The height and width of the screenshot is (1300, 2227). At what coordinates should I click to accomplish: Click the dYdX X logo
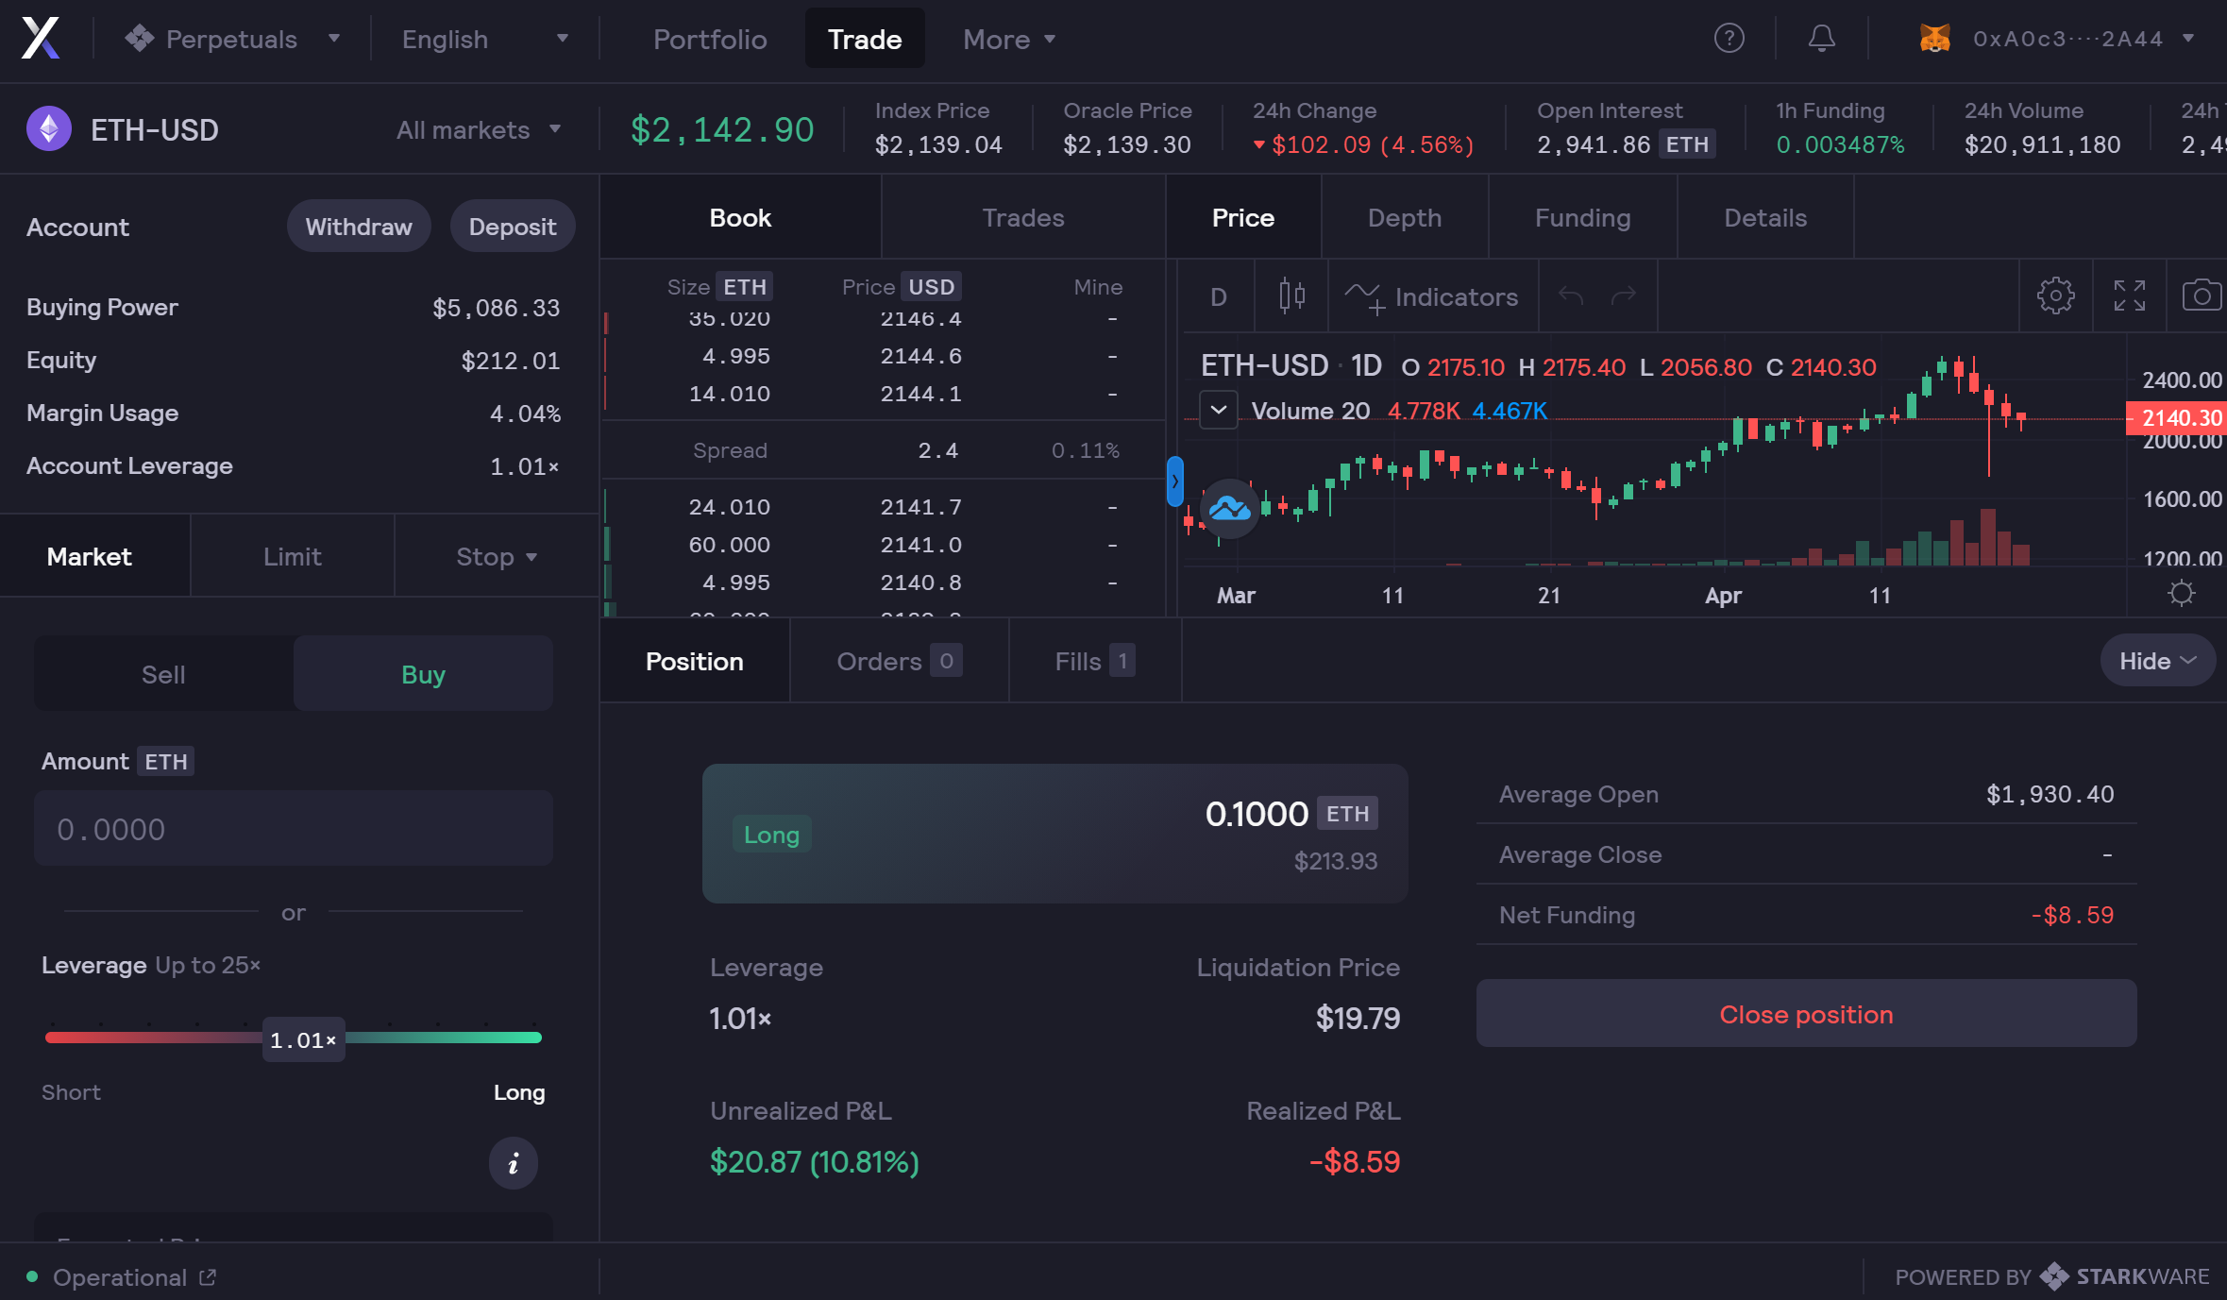pyautogui.click(x=41, y=39)
